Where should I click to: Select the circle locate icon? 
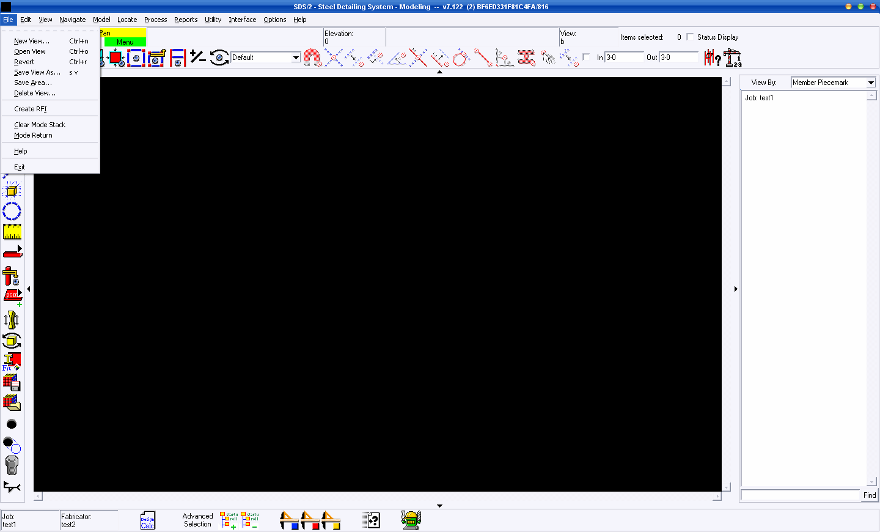(x=460, y=57)
